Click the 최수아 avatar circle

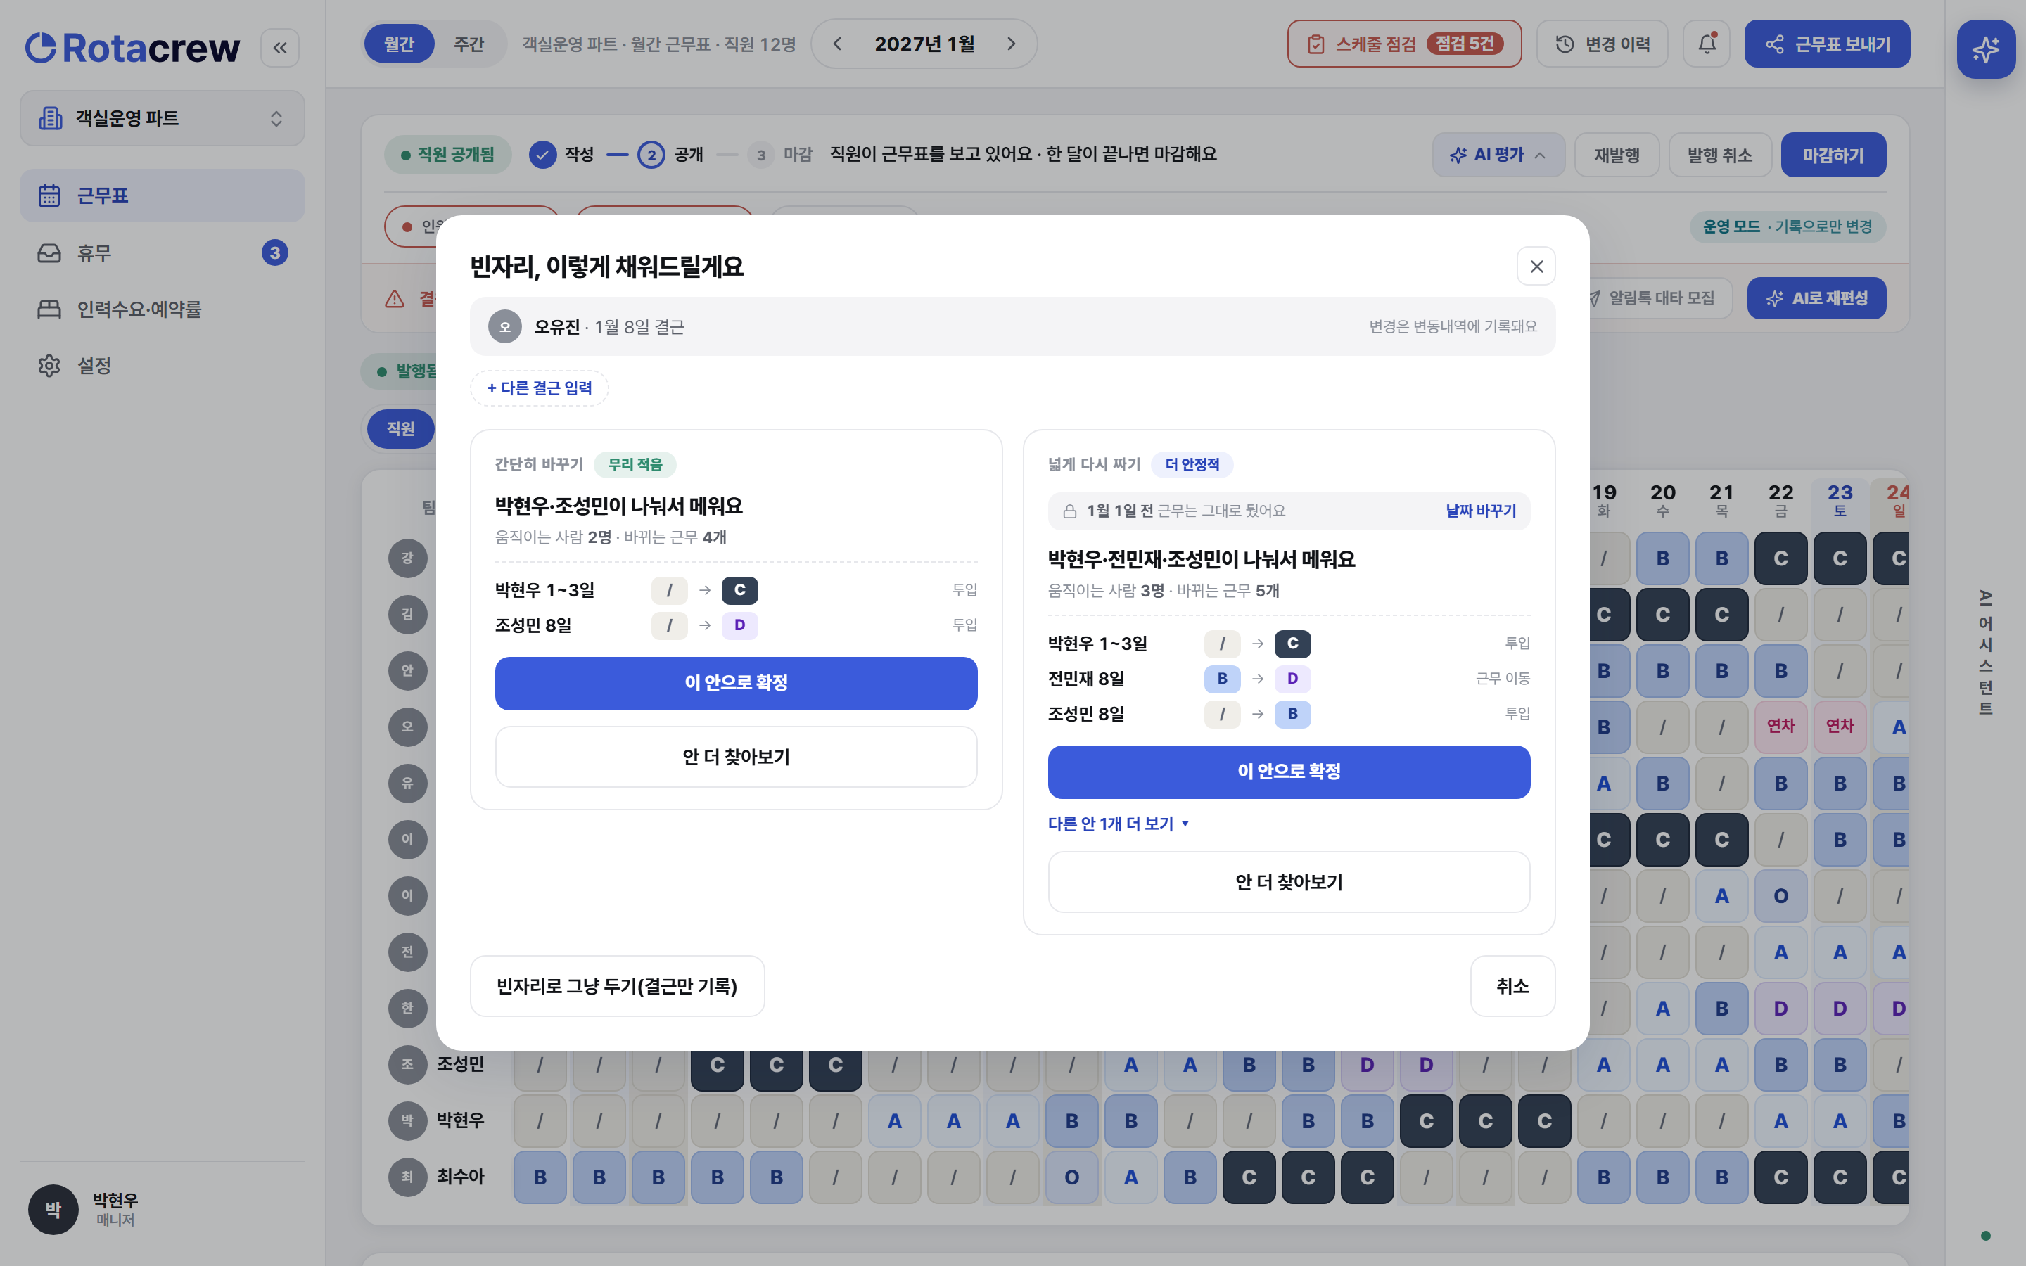point(407,1177)
